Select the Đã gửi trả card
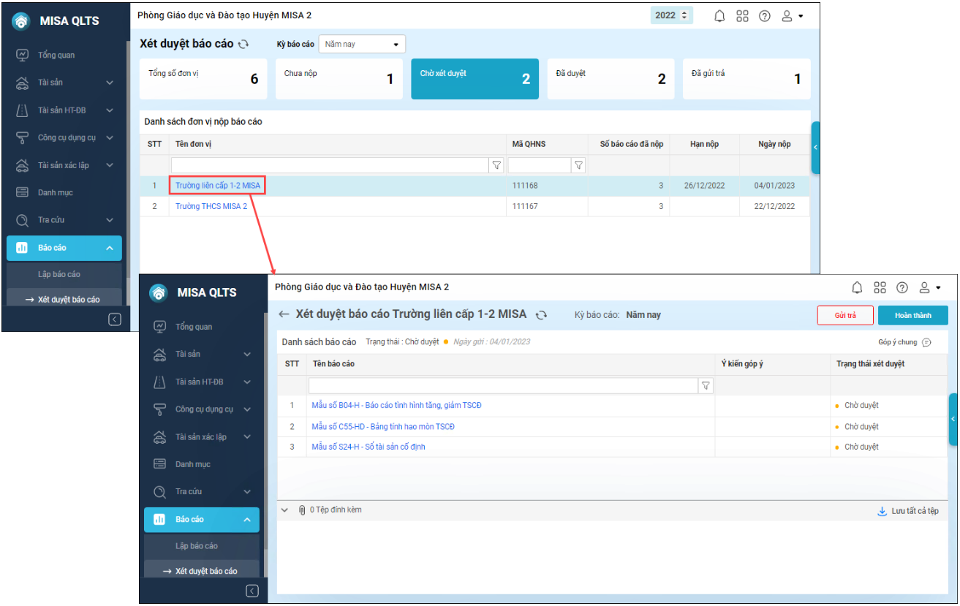This screenshot has width=960, height=606. (x=747, y=79)
